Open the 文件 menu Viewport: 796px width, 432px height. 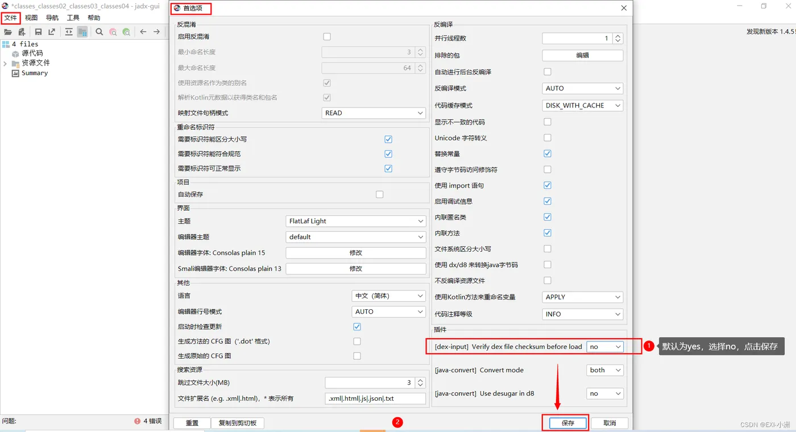[11, 18]
